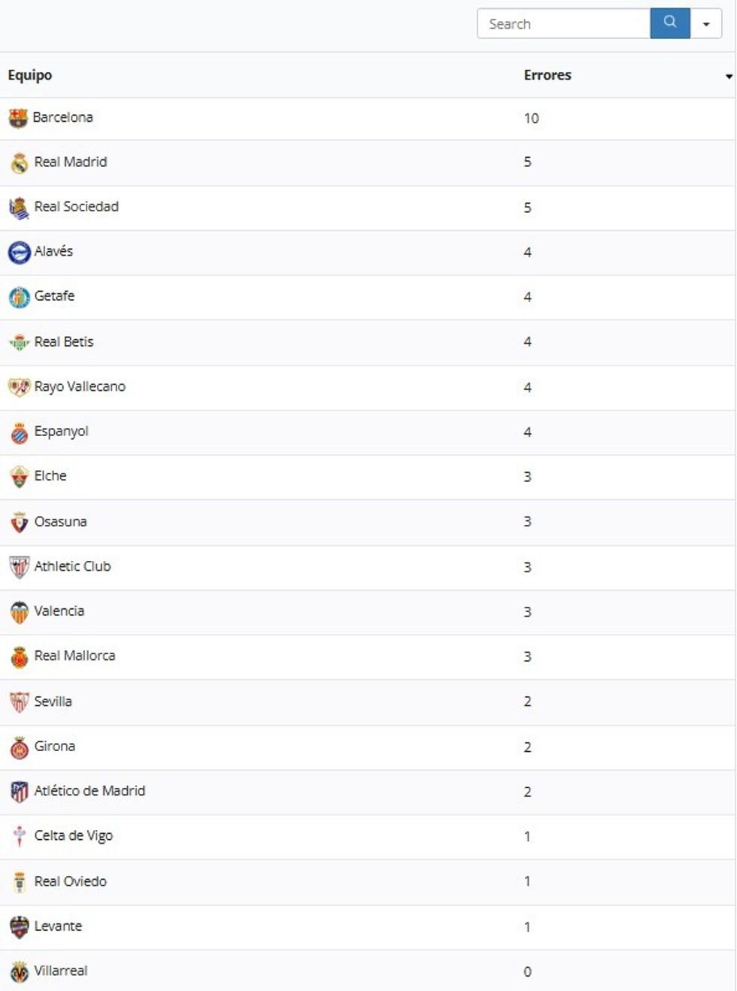The image size is (737, 991).
Task: Click the Real Madrid crest icon
Action: click(x=20, y=163)
